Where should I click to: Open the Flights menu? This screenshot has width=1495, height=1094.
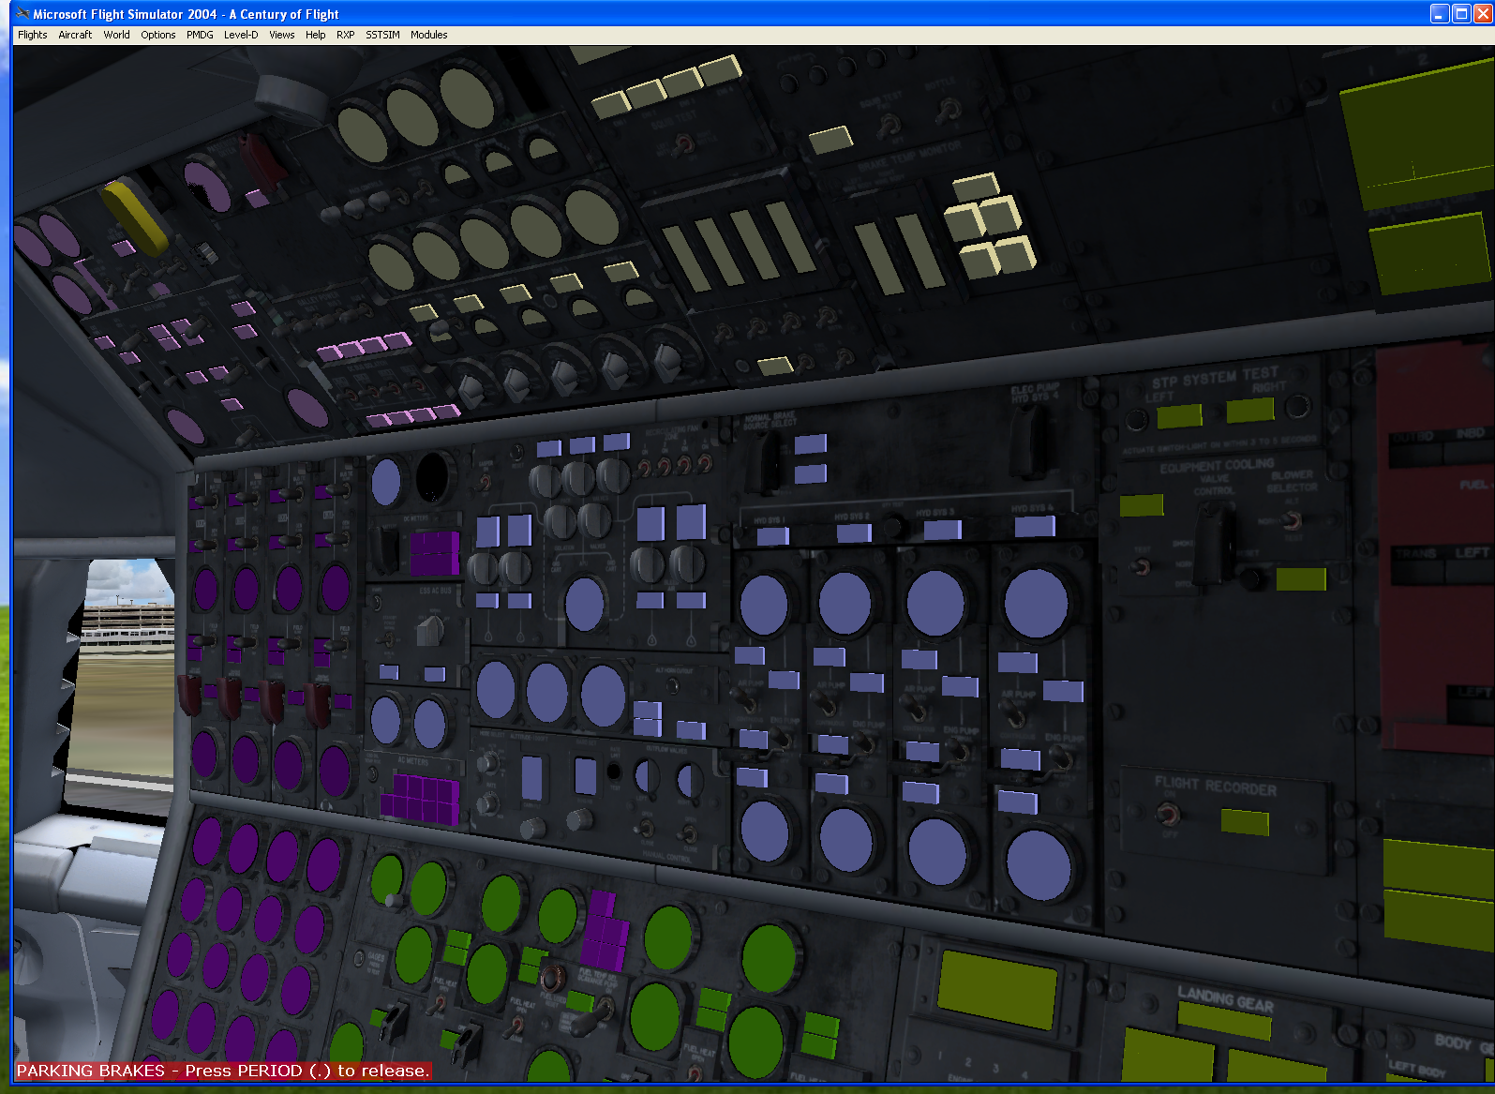pyautogui.click(x=32, y=35)
